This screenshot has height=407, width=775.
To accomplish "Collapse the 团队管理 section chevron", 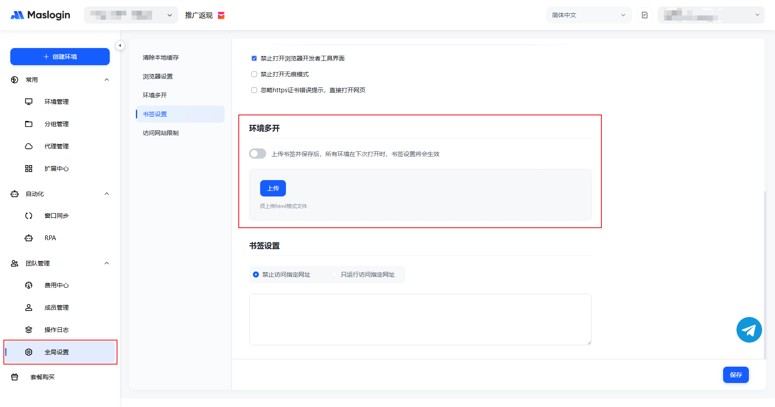I will pos(107,263).
